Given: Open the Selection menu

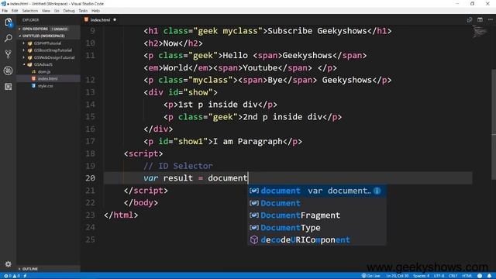Looking at the screenshot, I should tap(30, 11).
